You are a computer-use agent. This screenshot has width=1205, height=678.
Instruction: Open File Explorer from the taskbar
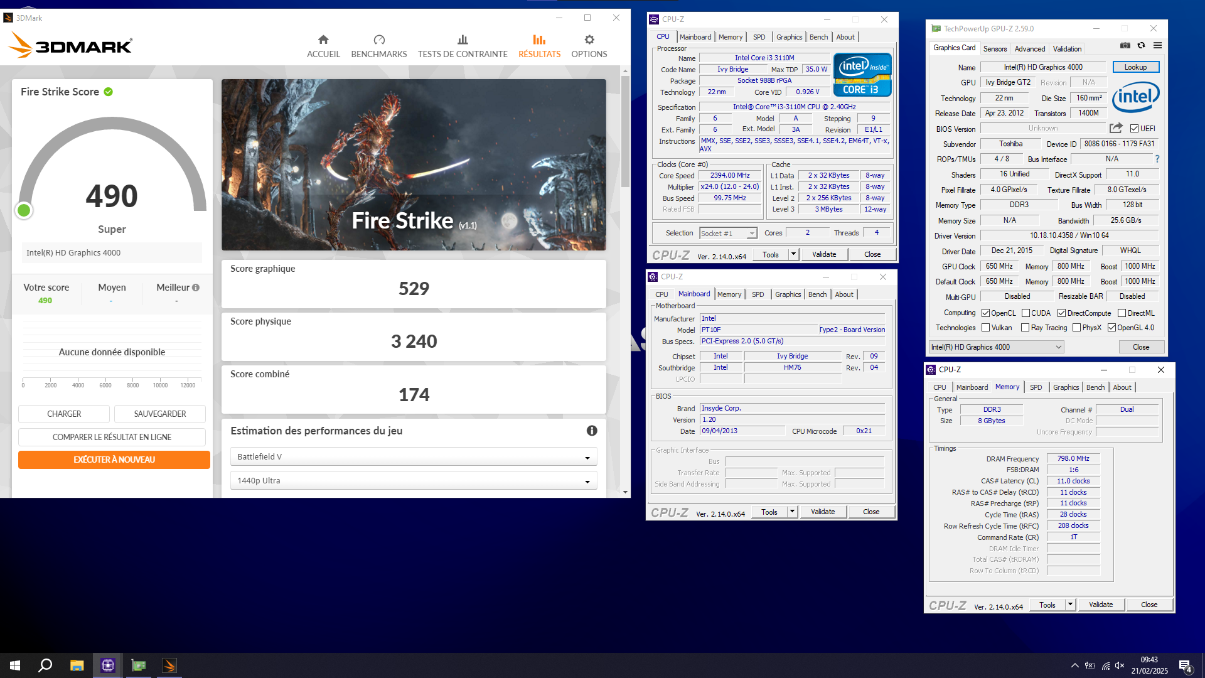pos(77,665)
